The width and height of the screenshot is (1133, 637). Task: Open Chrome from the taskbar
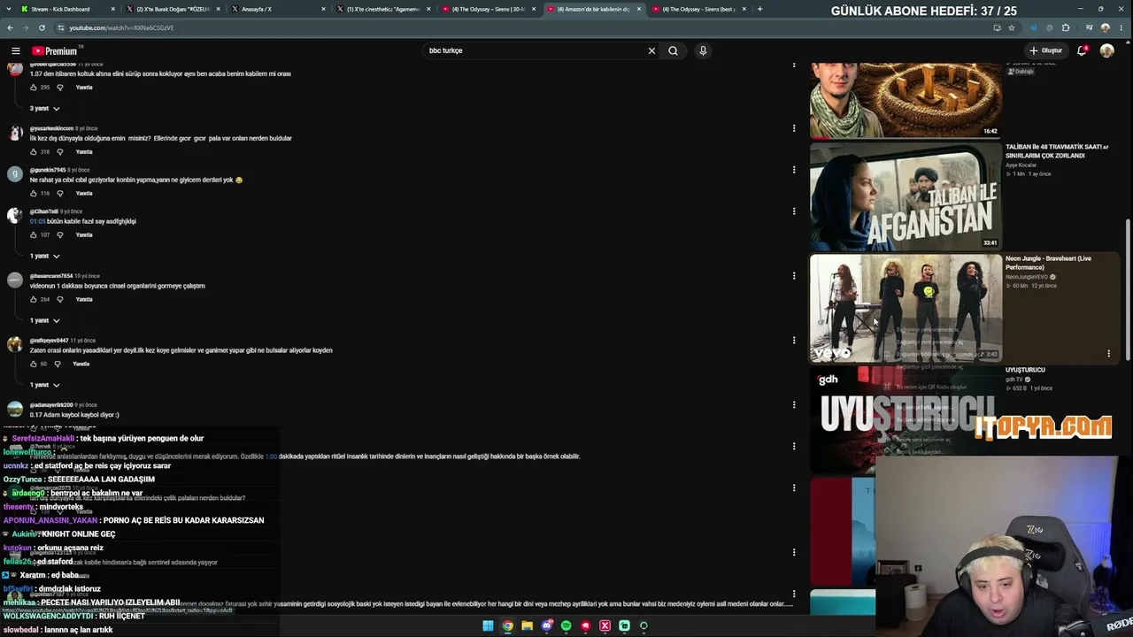507,625
